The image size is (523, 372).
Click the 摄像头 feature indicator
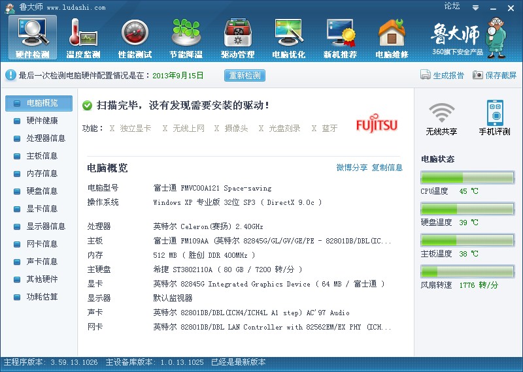click(x=231, y=128)
